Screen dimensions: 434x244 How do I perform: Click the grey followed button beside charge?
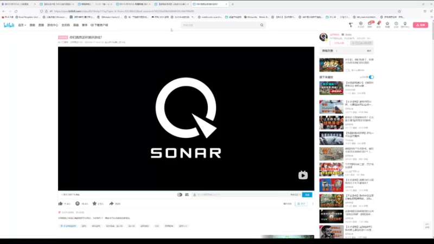click(x=361, y=43)
